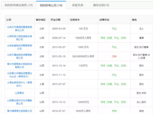Viewport: 154px width, 114px height.
Task: Open the 上海 投资中心（有限合伙）link
Action: pyautogui.click(x=20, y=84)
